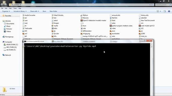Open the Organize dropdown
The height and width of the screenshot is (96, 172).
6,11
